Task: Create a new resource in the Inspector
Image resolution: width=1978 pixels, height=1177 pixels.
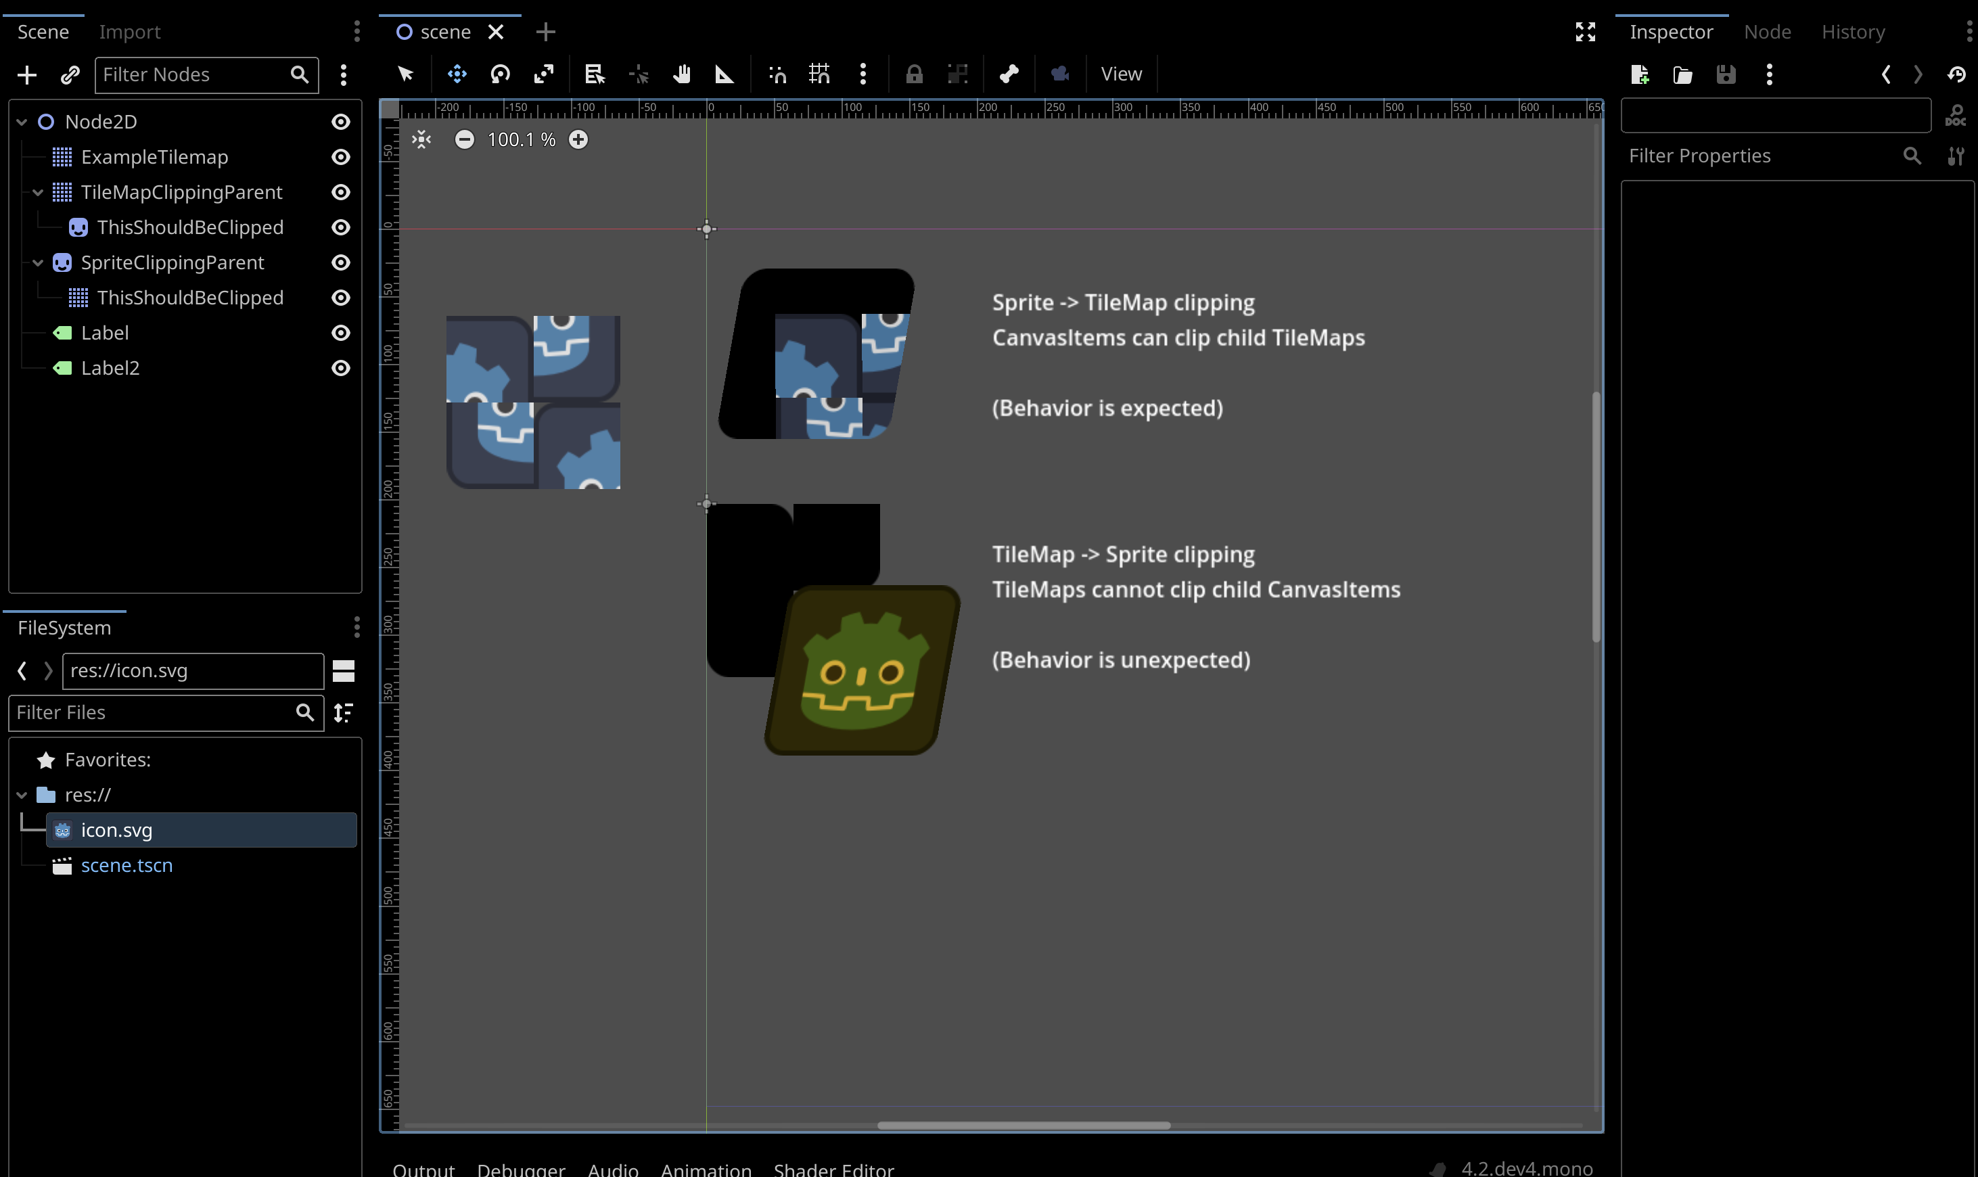Action: point(1639,74)
